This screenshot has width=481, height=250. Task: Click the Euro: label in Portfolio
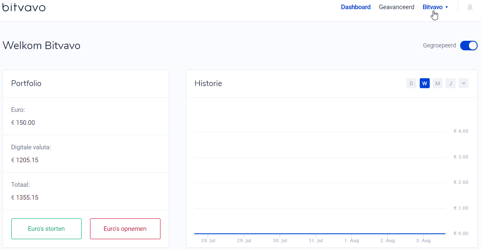[x=18, y=110]
